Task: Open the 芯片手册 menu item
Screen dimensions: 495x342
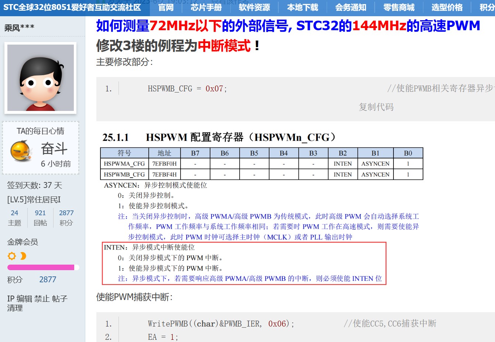Action: (206, 7)
